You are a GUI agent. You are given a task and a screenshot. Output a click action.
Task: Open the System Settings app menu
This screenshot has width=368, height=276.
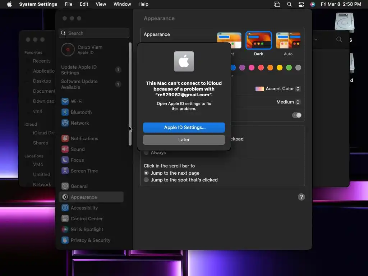point(38,4)
